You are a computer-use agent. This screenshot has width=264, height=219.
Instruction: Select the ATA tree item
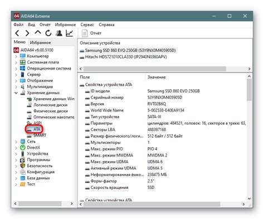coord(37,129)
